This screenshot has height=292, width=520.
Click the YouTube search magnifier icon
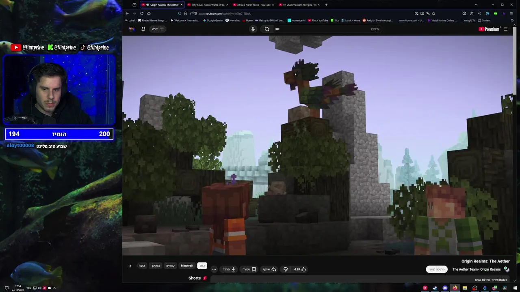[266, 29]
